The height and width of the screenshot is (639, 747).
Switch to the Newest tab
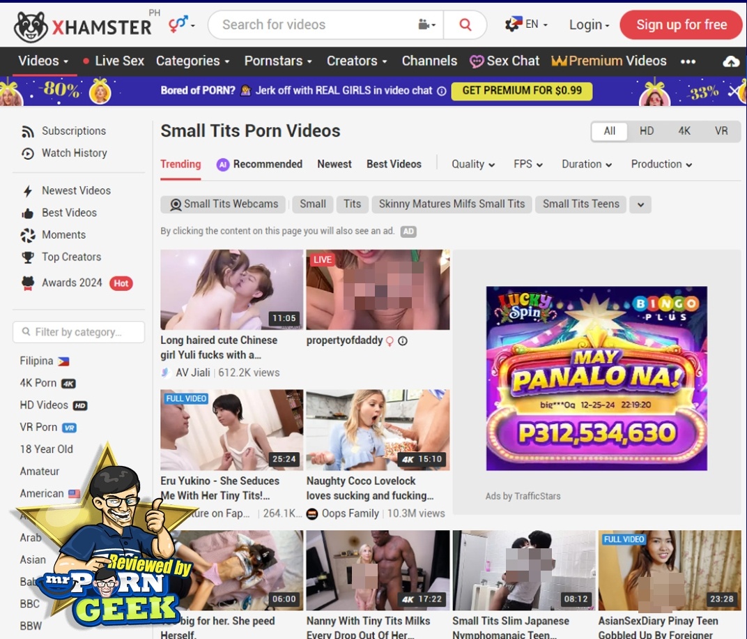point(334,164)
